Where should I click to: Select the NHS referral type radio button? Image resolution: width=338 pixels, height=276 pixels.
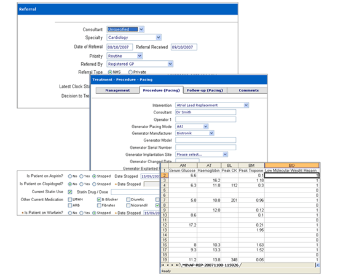[x=110, y=72]
